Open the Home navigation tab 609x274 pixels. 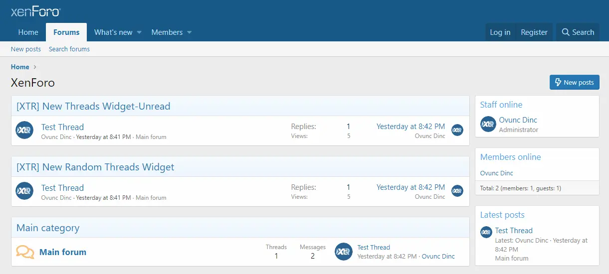[x=28, y=32]
